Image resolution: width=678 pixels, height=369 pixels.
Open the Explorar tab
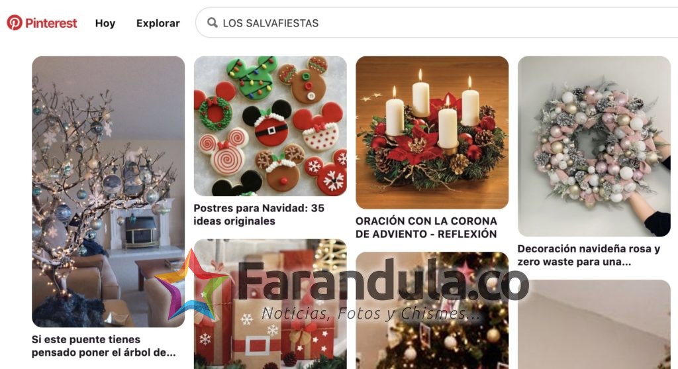click(158, 23)
